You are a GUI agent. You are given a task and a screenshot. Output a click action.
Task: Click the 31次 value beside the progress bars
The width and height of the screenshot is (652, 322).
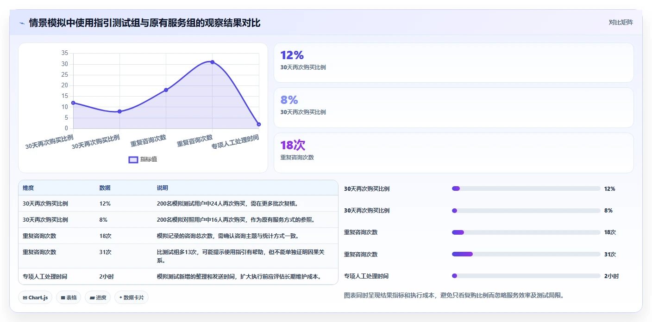610,254
